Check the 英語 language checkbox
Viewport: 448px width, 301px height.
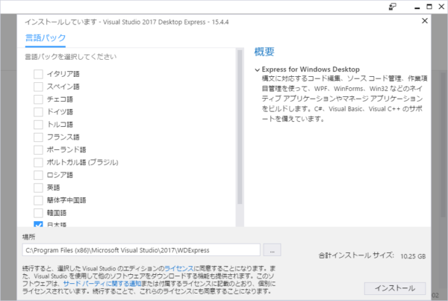(38, 187)
